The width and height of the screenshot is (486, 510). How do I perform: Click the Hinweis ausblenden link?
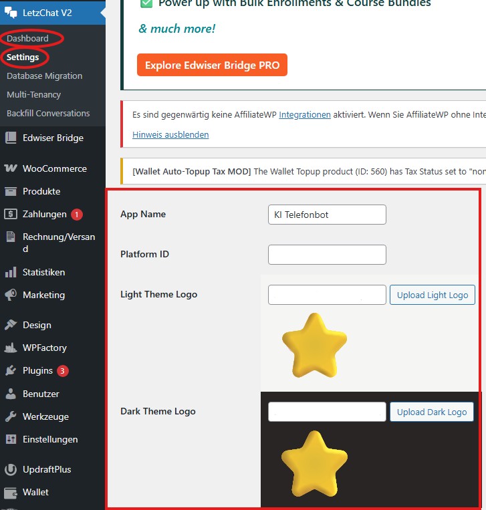170,134
